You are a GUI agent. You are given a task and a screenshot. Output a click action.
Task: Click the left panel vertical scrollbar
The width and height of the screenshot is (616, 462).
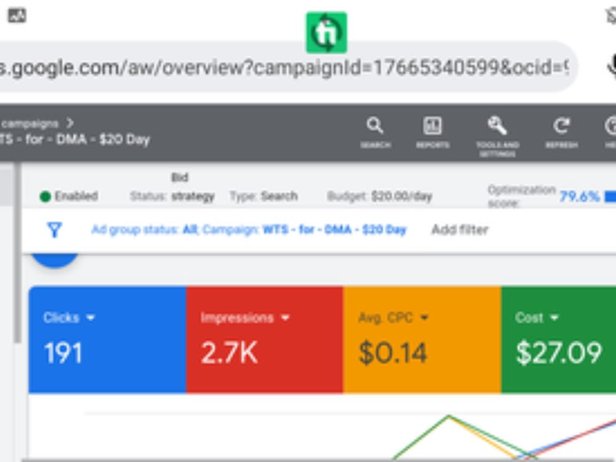pos(17,253)
